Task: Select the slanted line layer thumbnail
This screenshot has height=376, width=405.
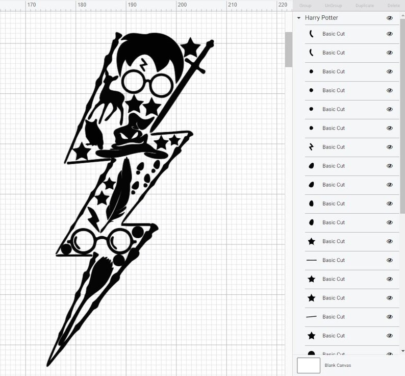Action: point(312,317)
